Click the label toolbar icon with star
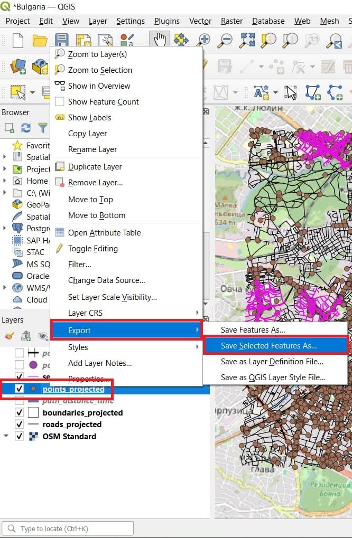The height and width of the screenshot is (538, 352). [261, 92]
